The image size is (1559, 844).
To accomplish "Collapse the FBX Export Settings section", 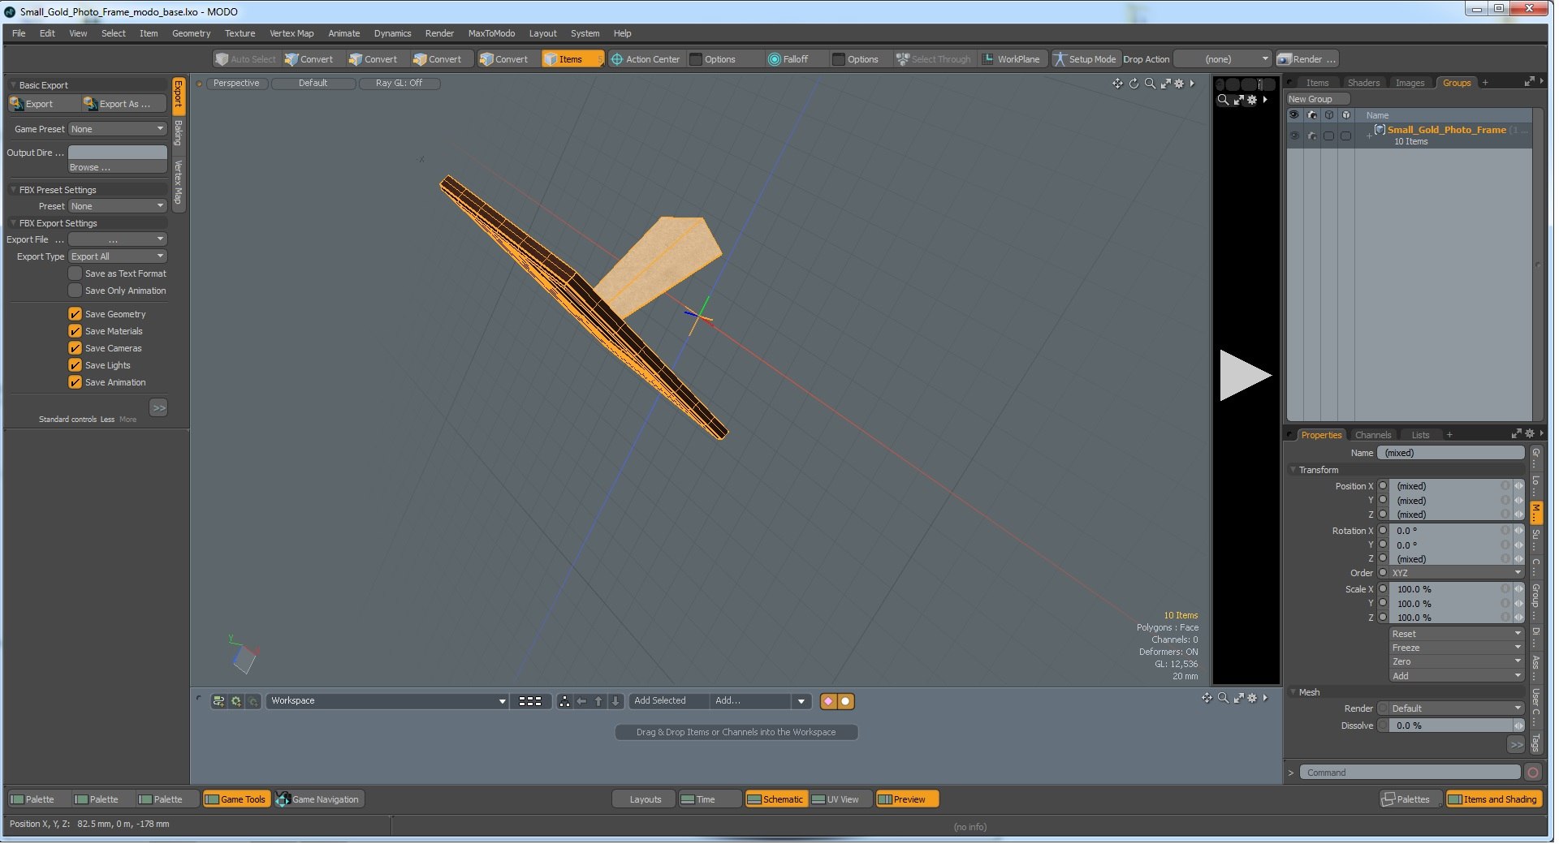I will [13, 223].
